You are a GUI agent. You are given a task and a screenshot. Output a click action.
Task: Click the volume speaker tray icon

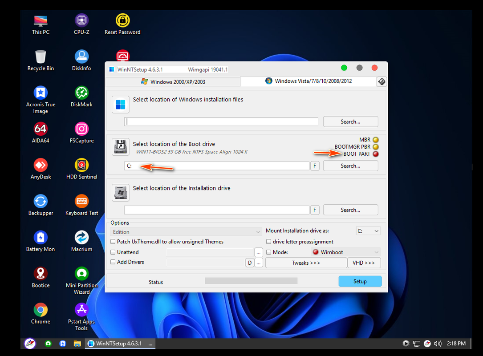click(438, 344)
